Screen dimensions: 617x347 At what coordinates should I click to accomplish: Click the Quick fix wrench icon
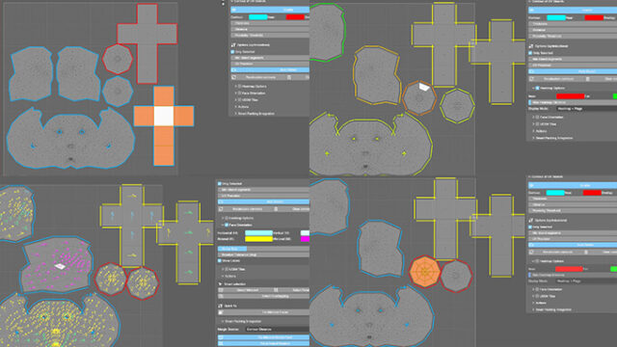tap(221, 306)
